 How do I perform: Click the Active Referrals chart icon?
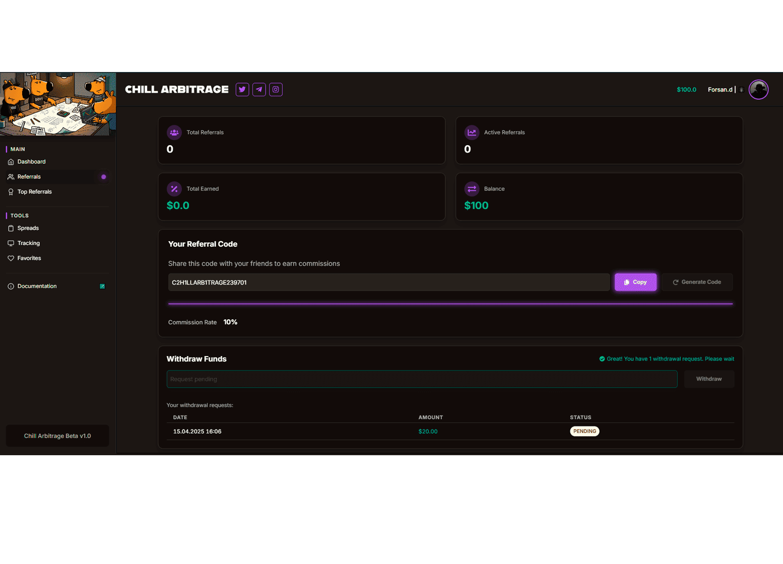tap(472, 132)
